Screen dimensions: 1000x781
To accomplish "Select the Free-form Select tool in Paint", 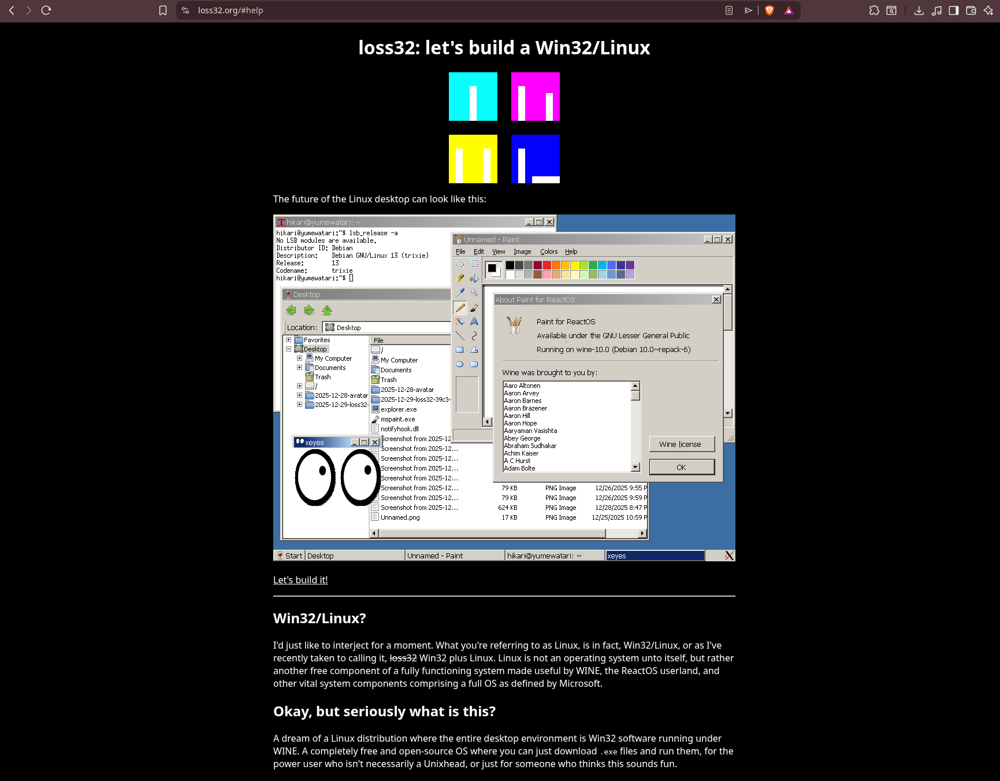I will (x=460, y=264).
